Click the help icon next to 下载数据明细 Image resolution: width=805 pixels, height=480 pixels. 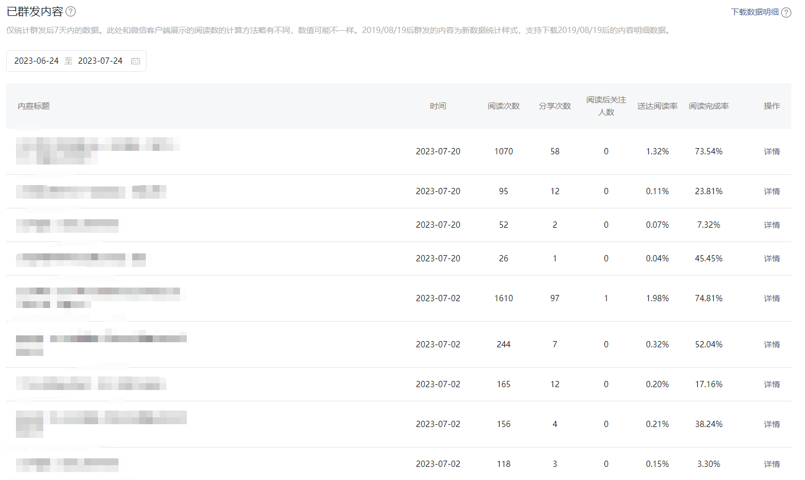pos(786,13)
